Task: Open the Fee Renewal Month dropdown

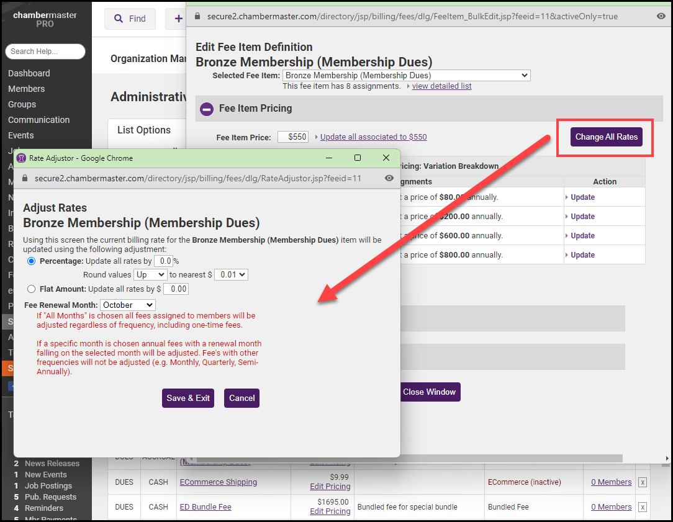Action: (127, 305)
